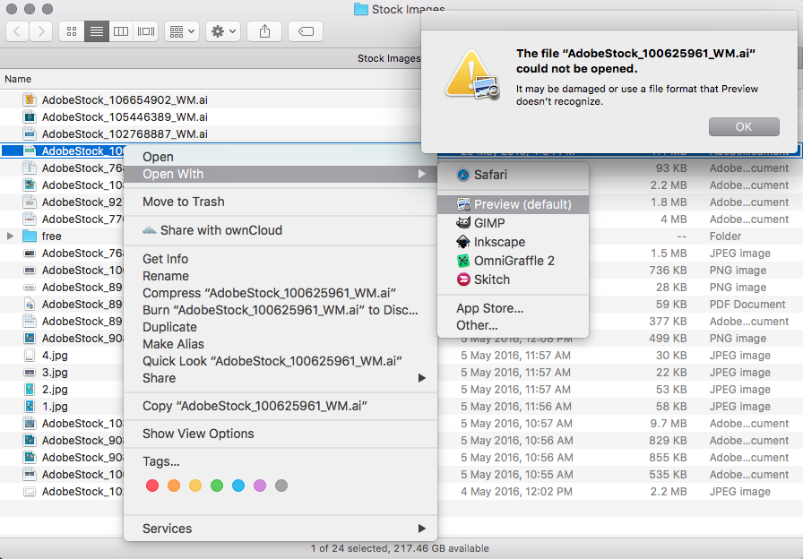Go back with the left arrow button

tap(18, 31)
